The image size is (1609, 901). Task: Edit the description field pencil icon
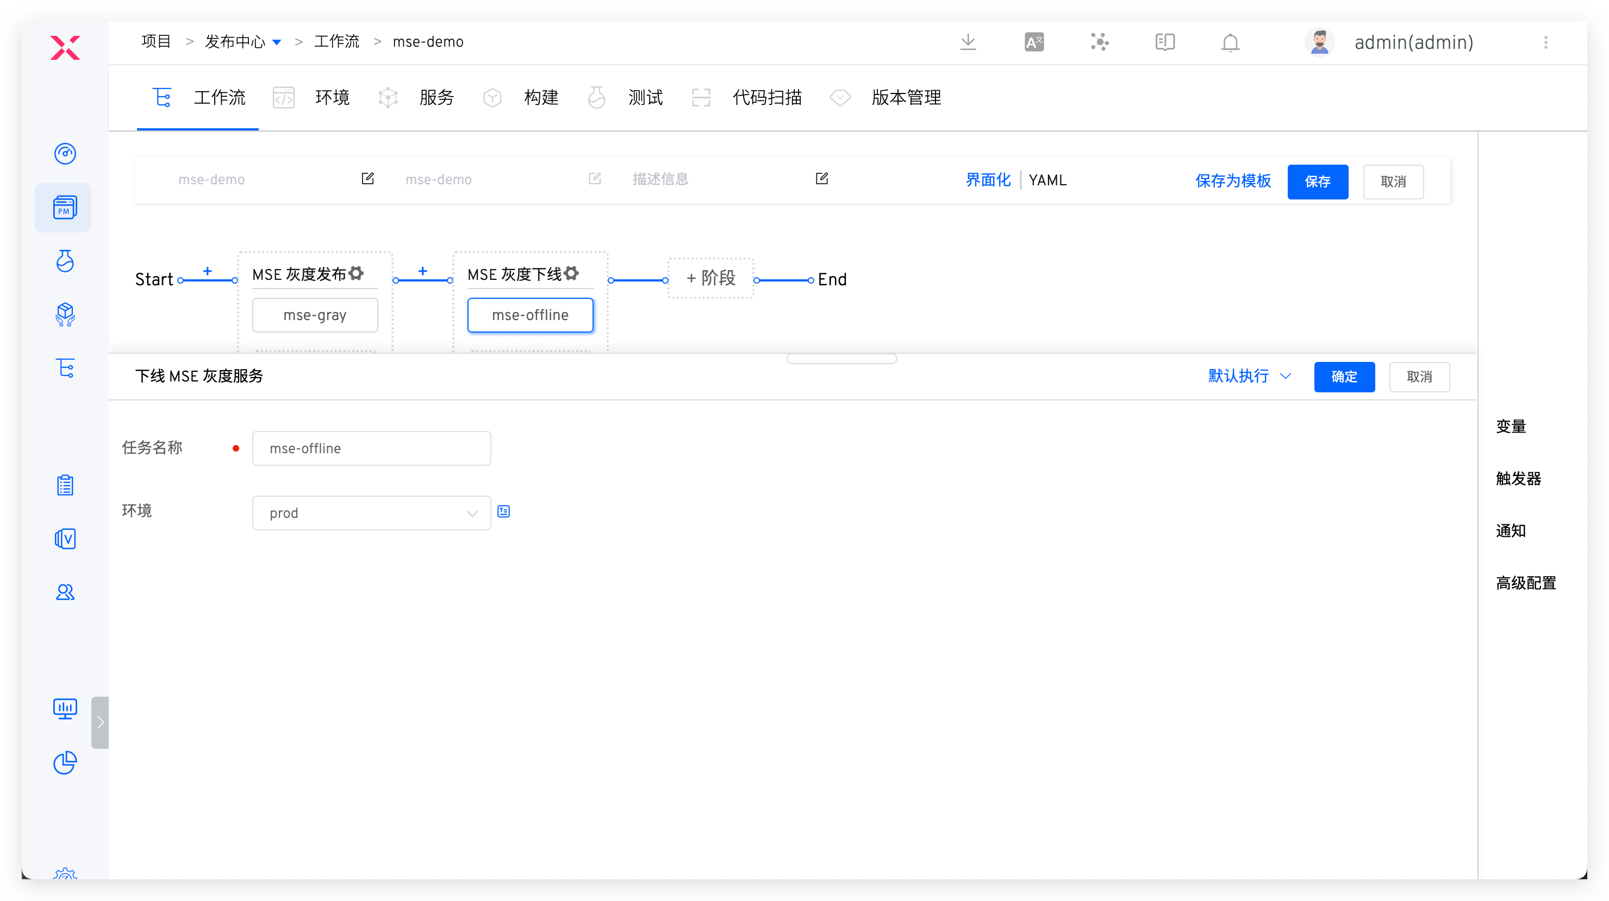point(821,179)
